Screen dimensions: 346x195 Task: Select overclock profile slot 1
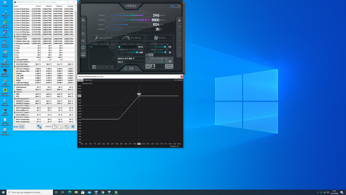(x=179, y=27)
